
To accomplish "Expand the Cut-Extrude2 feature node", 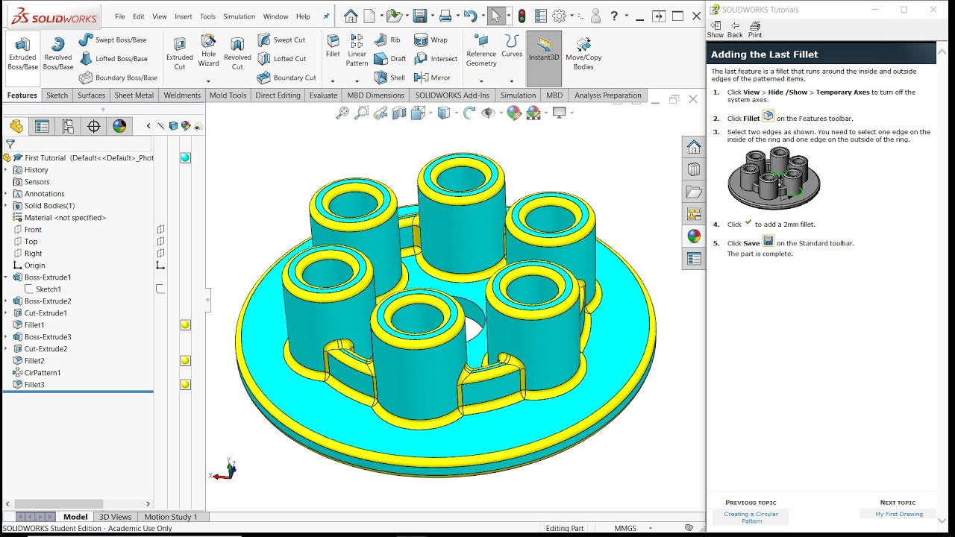I will (6, 349).
